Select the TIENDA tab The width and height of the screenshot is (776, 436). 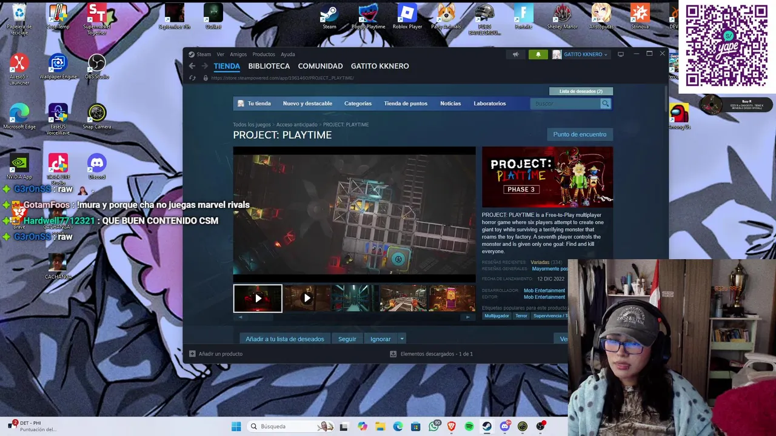227,66
